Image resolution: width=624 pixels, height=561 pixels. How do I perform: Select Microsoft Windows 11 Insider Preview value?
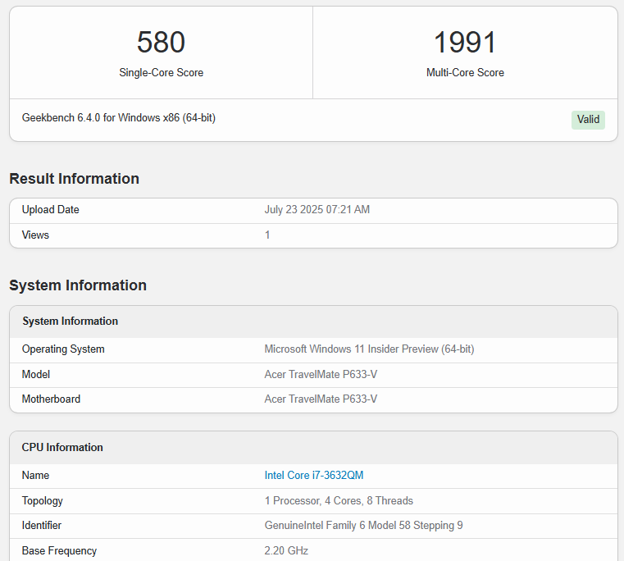(369, 349)
